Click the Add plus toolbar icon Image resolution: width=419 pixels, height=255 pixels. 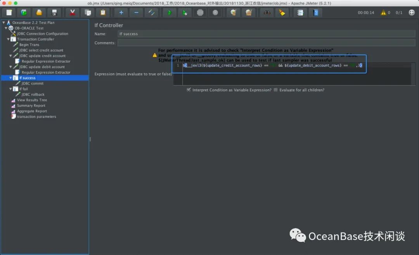(x=121, y=12)
